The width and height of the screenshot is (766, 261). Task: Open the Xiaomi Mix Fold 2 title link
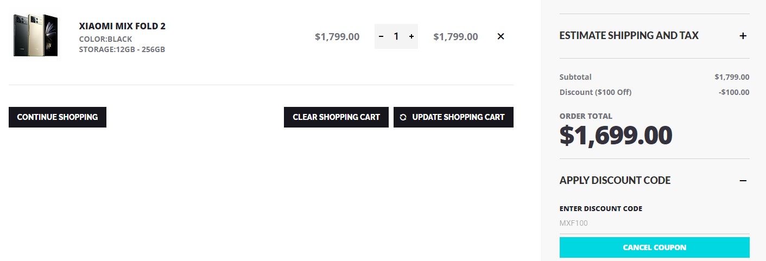pos(122,26)
